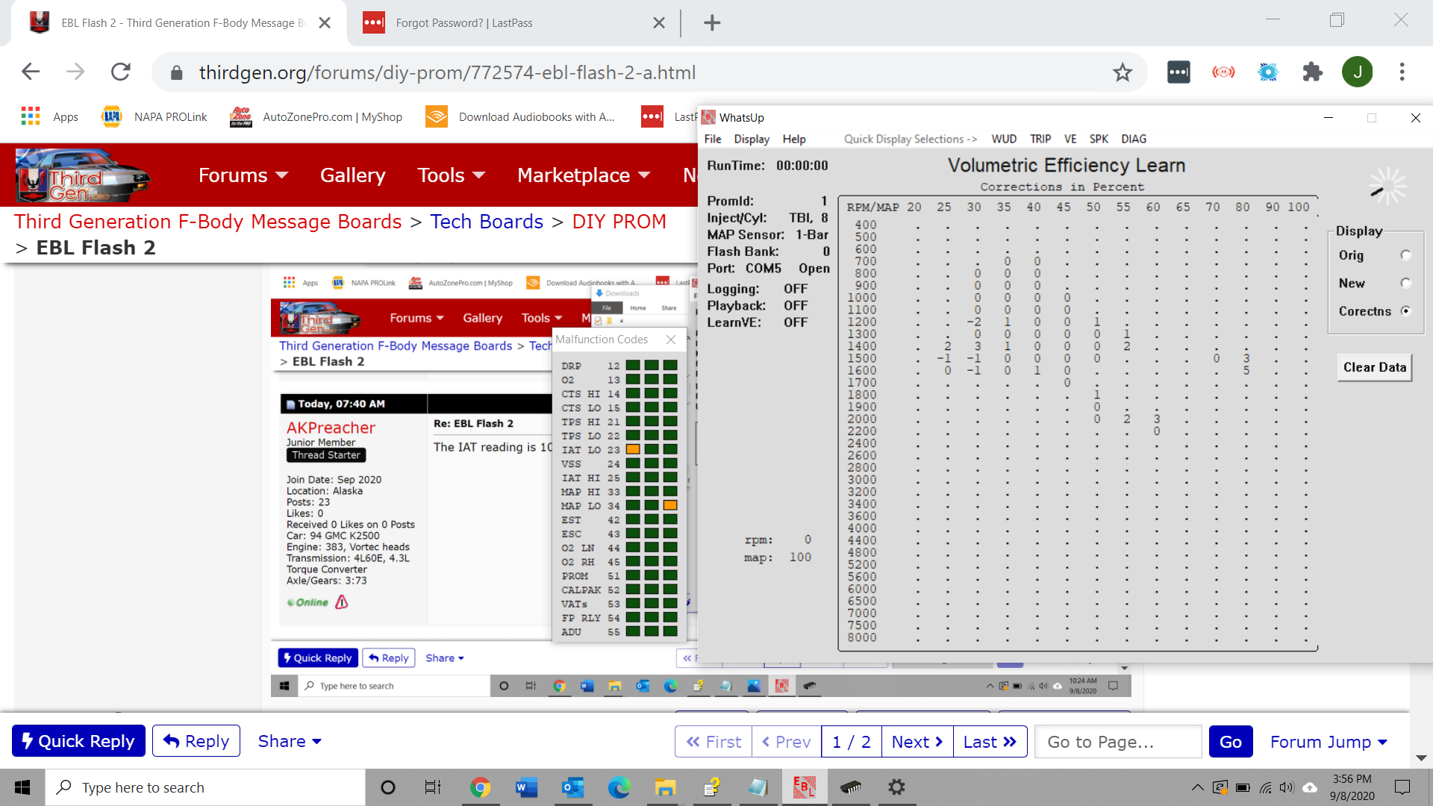Switch to the LastPass Forgot Password tab
The width and height of the screenshot is (1433, 806).
(x=464, y=23)
